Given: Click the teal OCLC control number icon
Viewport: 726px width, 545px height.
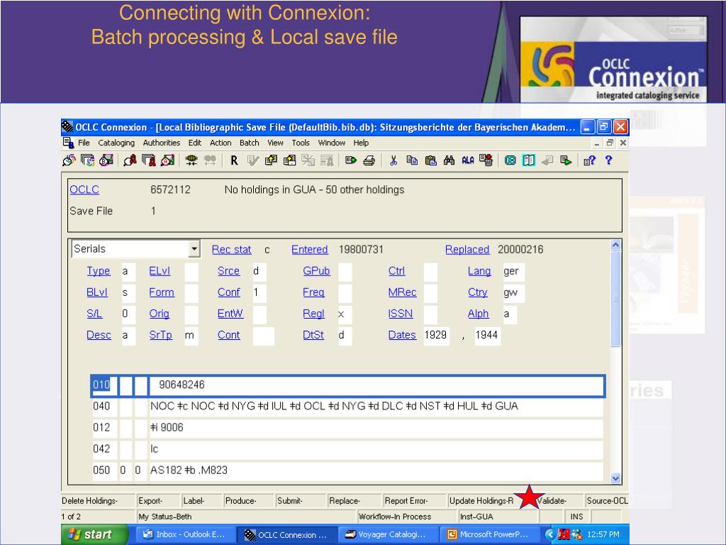Looking at the screenshot, I should (510, 160).
